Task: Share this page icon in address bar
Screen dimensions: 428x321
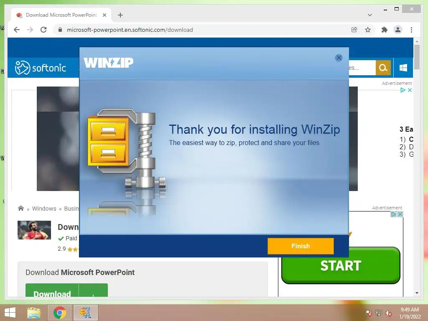Action: coord(354,30)
